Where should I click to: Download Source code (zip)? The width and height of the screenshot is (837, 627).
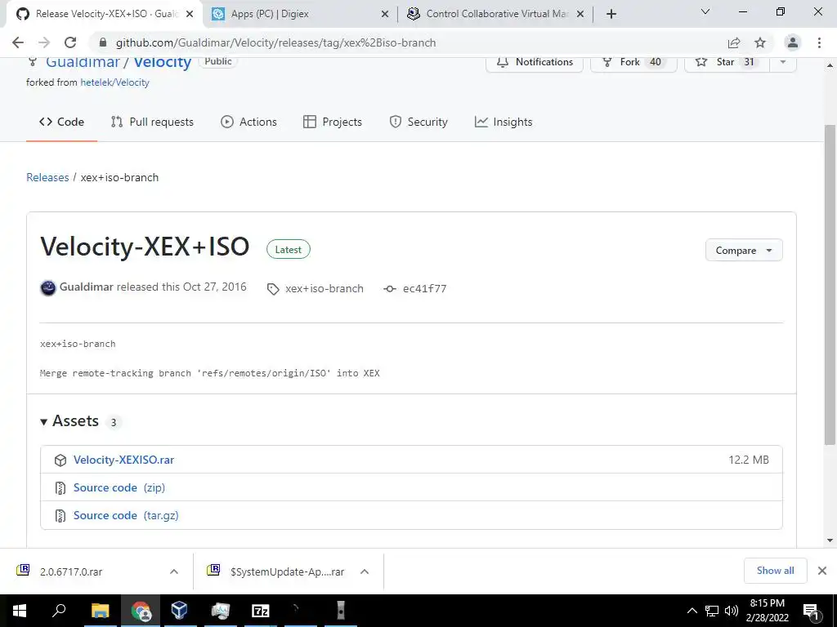[x=119, y=487]
